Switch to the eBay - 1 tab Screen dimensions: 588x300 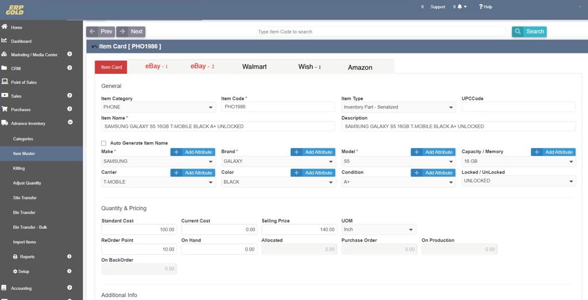156,67
